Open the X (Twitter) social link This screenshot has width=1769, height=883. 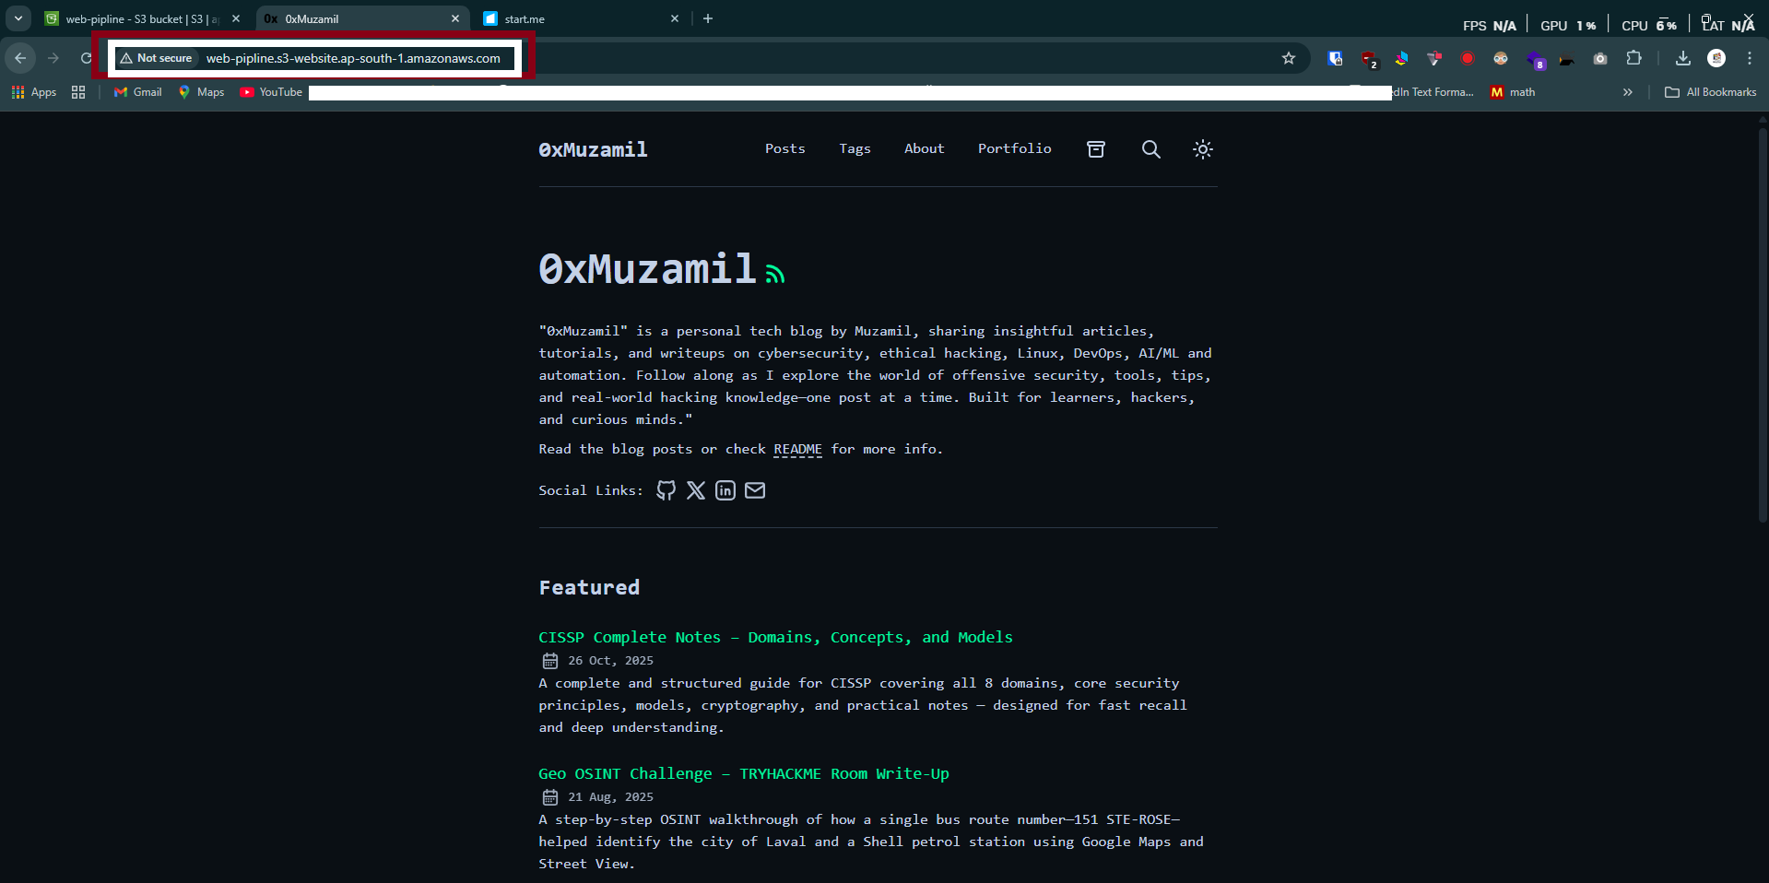click(696, 490)
